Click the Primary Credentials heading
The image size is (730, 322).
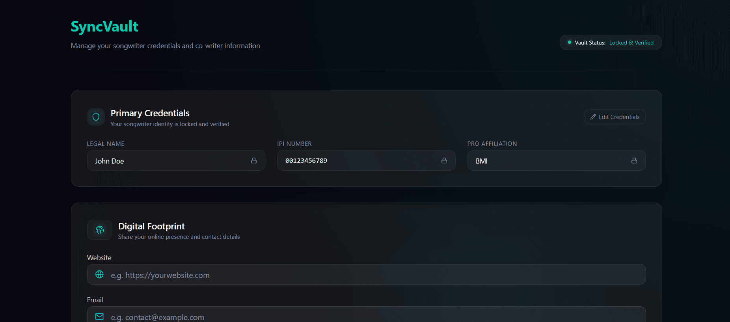[x=150, y=113]
